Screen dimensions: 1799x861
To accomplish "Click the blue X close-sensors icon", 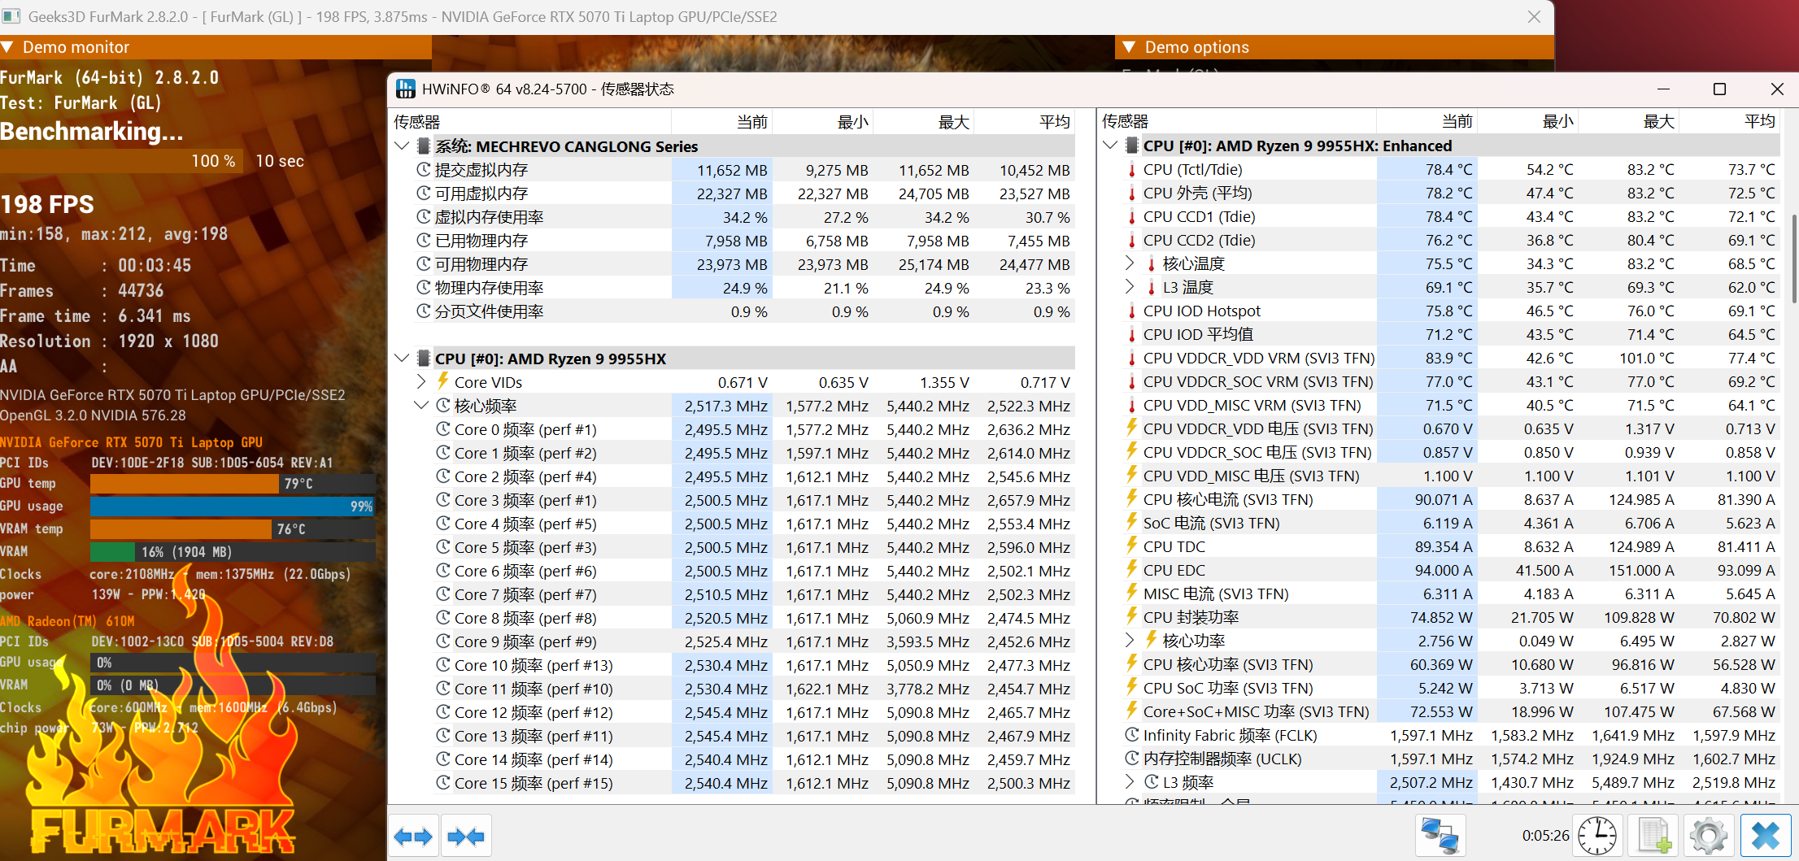I will (x=1765, y=836).
